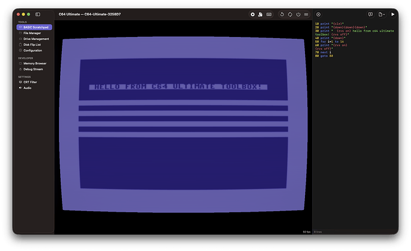The image size is (411, 251).
Task: Click the circular target icon above code editor
Action: 318,14
